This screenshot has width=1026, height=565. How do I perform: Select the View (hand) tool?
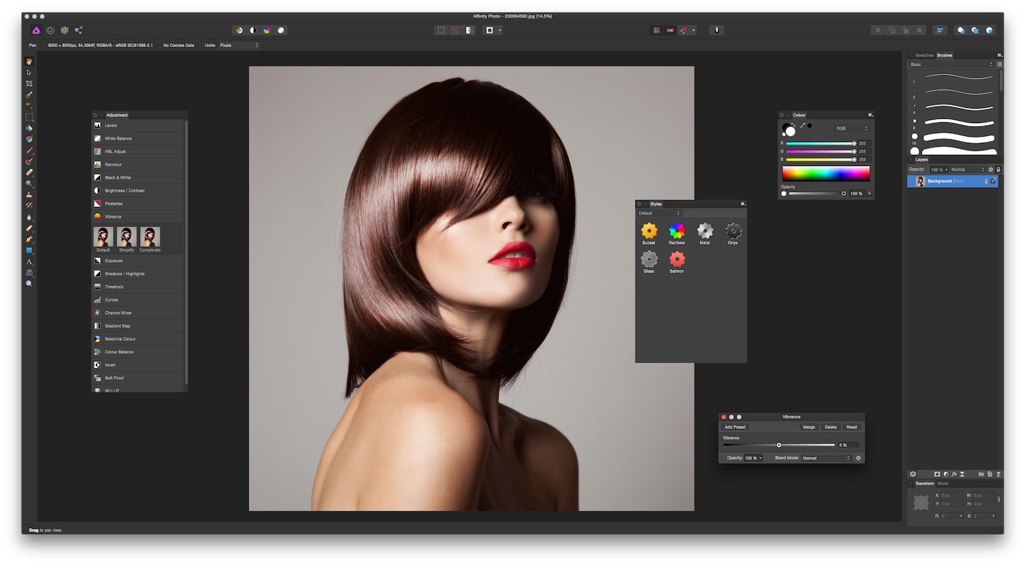coord(29,61)
